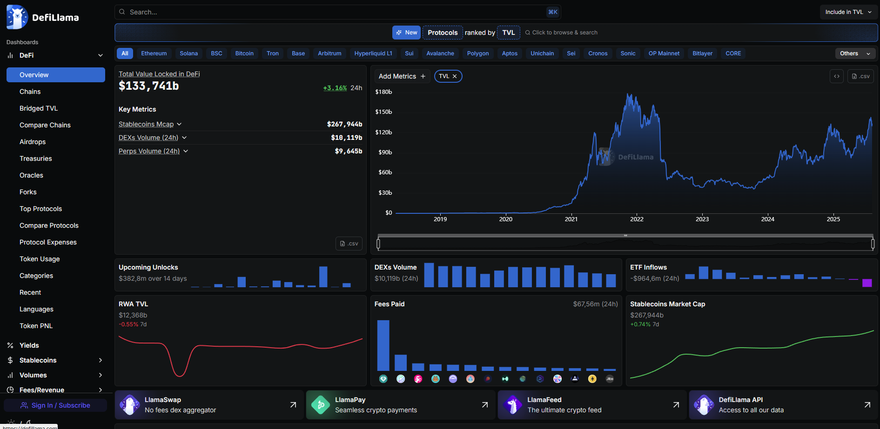Open the ETF Inflows card
This screenshot has width=880, height=429.
752,275
